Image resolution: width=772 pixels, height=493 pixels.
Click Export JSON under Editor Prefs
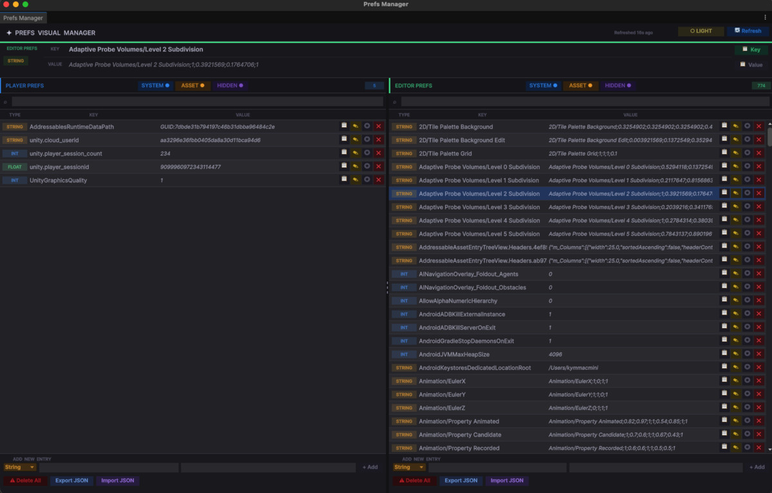(x=461, y=480)
